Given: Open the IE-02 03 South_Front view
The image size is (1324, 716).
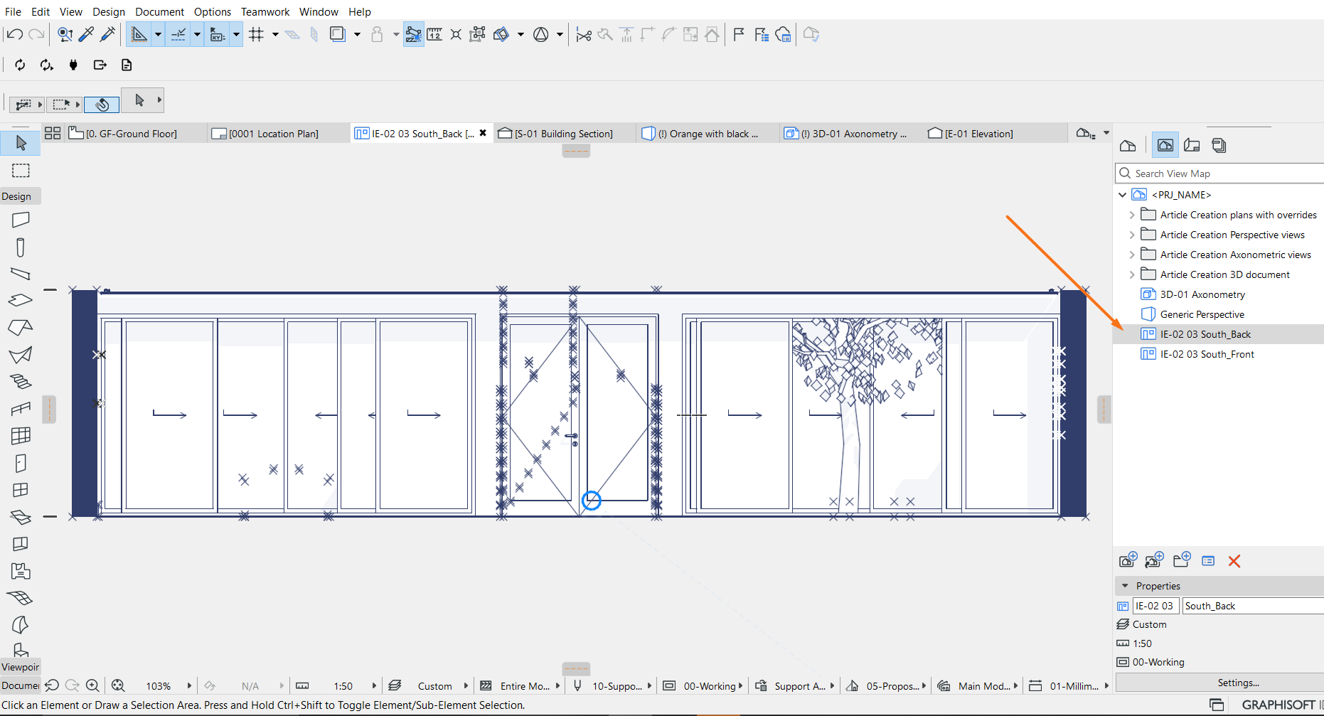Looking at the screenshot, I should [1207, 354].
